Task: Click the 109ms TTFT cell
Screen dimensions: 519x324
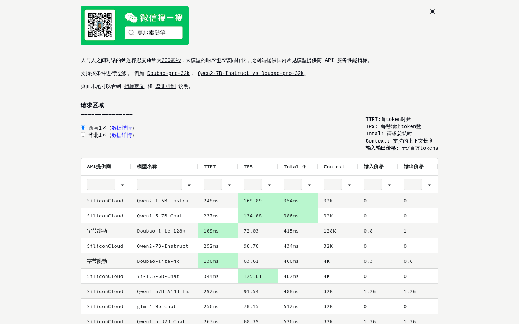Action: point(218,231)
